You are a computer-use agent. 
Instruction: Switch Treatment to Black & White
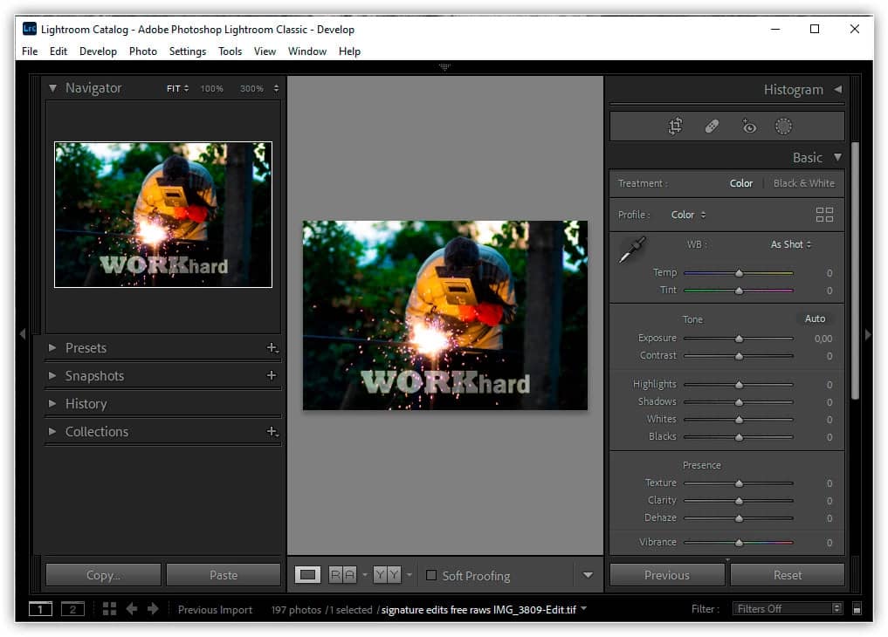coord(803,183)
